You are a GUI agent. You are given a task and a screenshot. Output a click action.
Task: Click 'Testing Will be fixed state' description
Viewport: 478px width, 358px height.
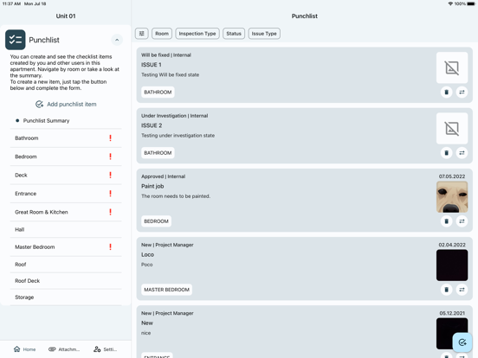point(170,74)
